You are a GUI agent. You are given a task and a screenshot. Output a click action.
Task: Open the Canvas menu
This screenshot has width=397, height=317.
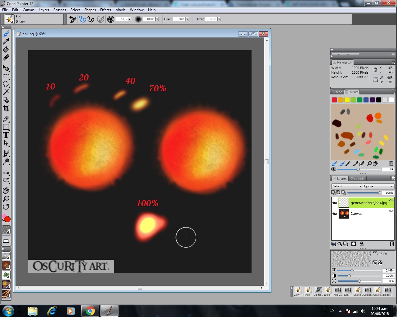(29, 10)
